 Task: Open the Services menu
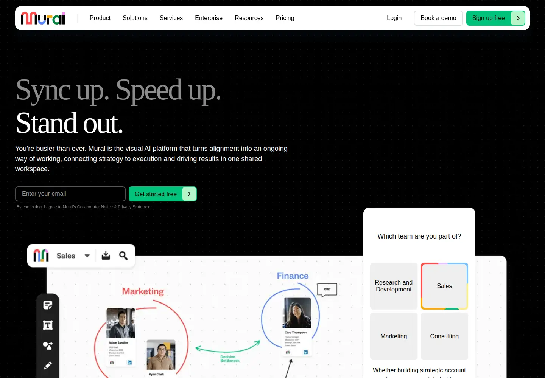tap(171, 18)
